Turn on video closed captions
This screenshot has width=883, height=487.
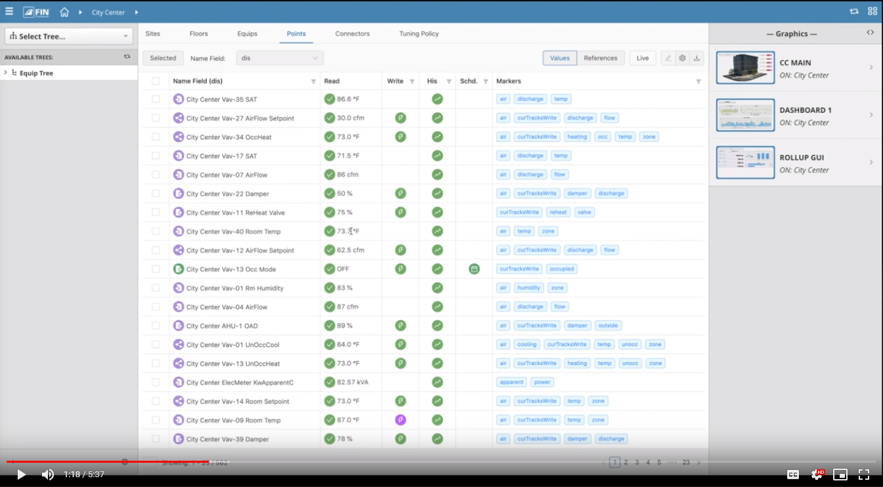pos(793,475)
